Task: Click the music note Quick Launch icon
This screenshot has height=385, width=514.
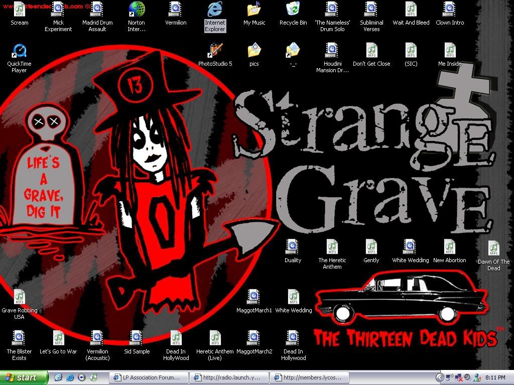Action: pyautogui.click(x=93, y=377)
